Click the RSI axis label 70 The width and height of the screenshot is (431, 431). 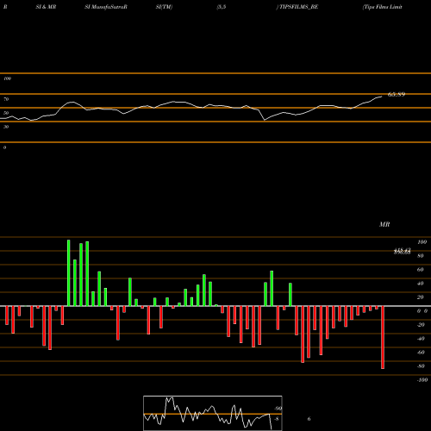6,99
